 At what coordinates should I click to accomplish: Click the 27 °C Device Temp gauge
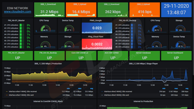click(x=69, y=28)
